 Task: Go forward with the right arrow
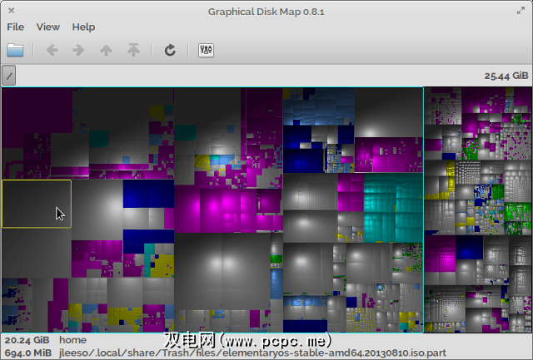pos(78,50)
